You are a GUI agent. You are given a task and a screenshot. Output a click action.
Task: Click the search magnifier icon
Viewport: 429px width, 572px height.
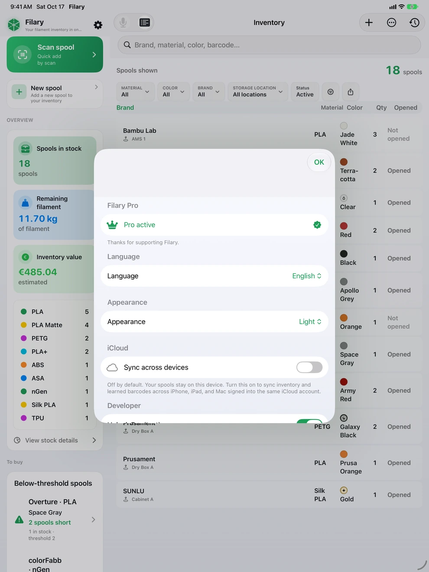pos(127,45)
